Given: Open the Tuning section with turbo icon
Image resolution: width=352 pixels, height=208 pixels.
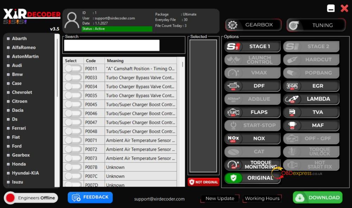Looking at the screenshot, I should click(316, 25).
